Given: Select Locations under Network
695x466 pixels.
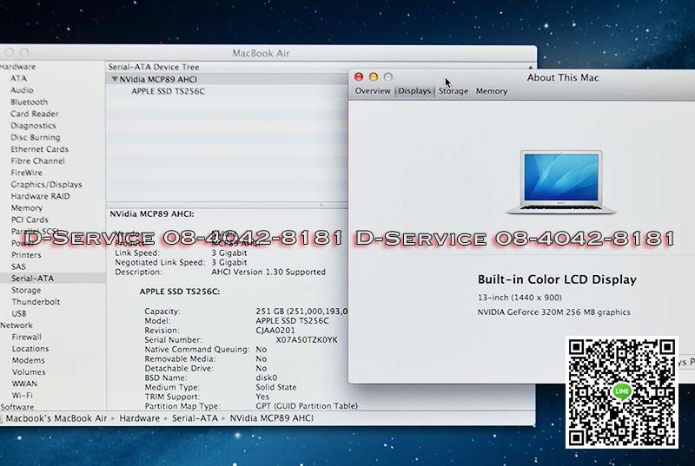Looking at the screenshot, I should (x=30, y=349).
